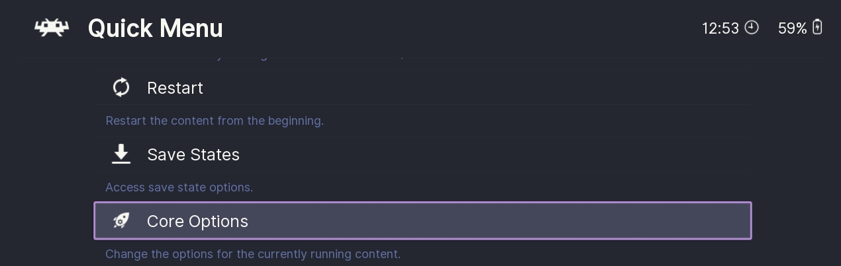Open the Core Options menu entry
The height and width of the screenshot is (266, 841).
coord(197,221)
